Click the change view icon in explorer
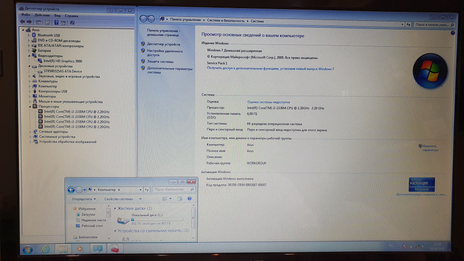The image size is (464, 261). [x=165, y=199]
